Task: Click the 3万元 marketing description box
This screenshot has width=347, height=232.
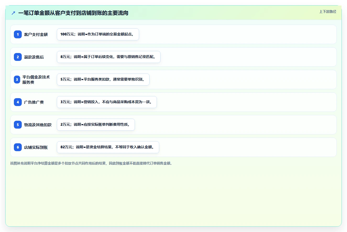Action: pos(107,102)
